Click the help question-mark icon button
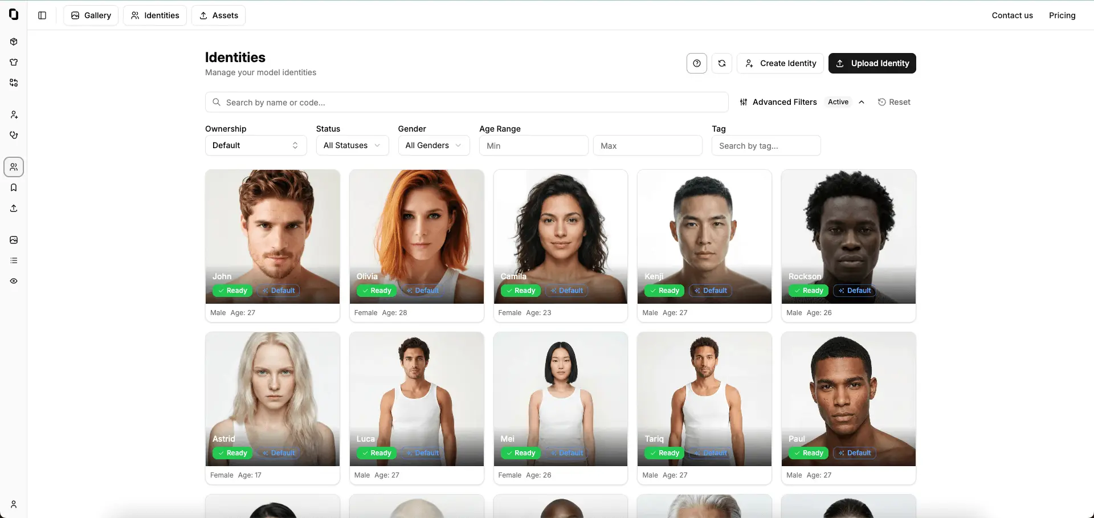The height and width of the screenshot is (518, 1094). pyautogui.click(x=697, y=63)
